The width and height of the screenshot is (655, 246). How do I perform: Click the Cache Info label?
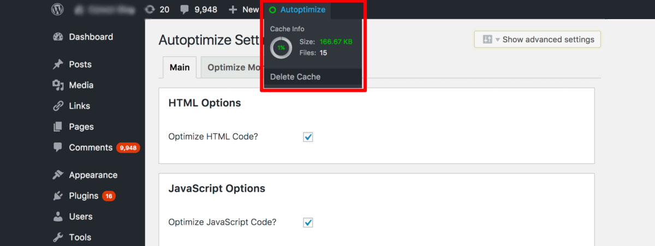[287, 29]
